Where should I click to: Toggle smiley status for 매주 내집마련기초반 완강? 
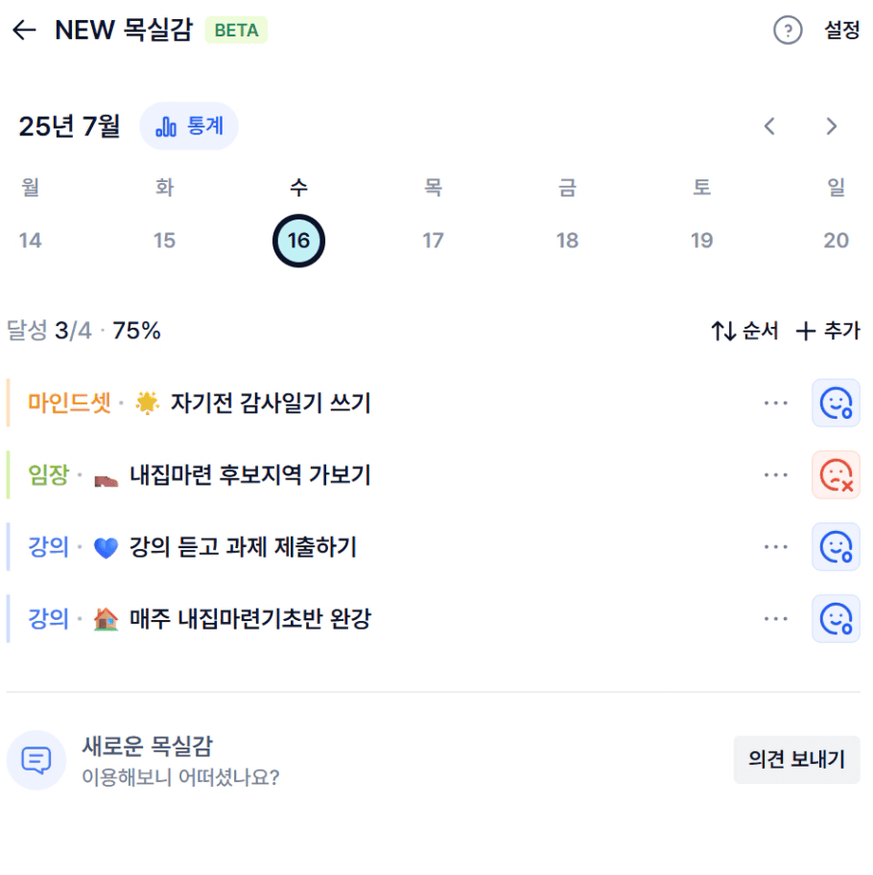(836, 619)
